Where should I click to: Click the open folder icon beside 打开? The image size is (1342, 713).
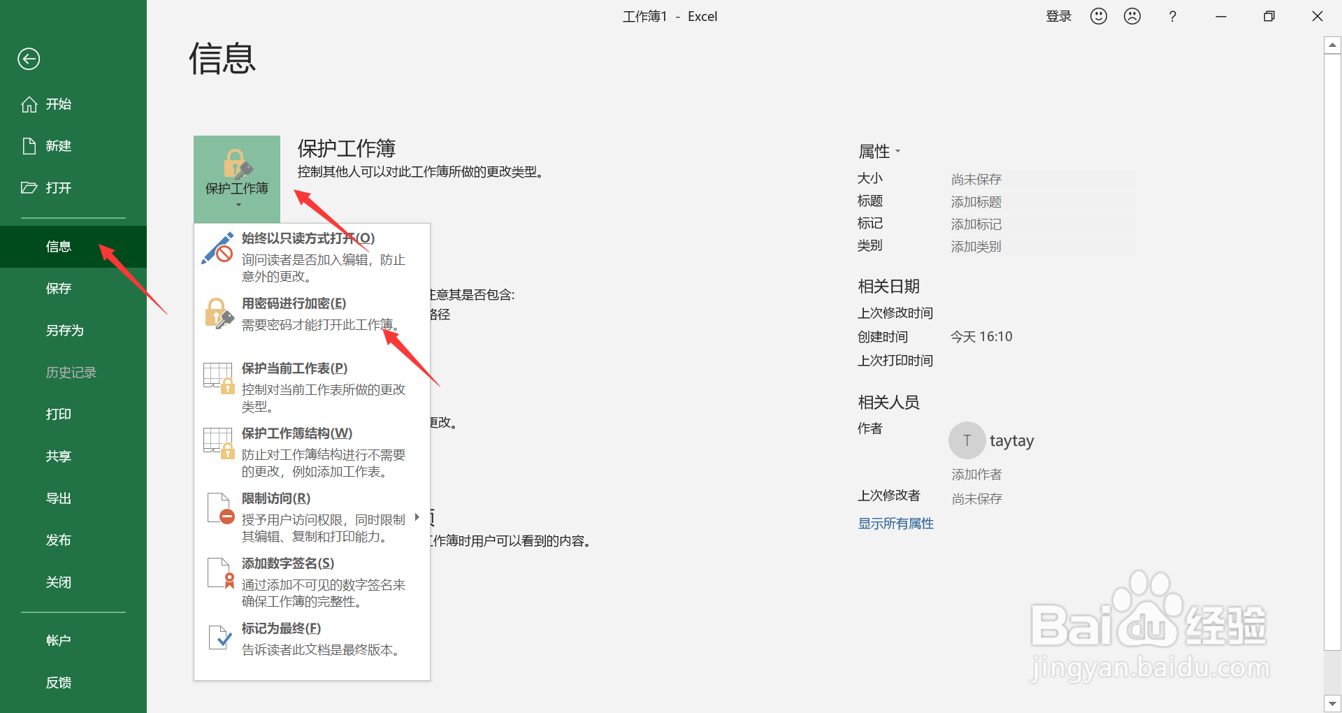29,187
